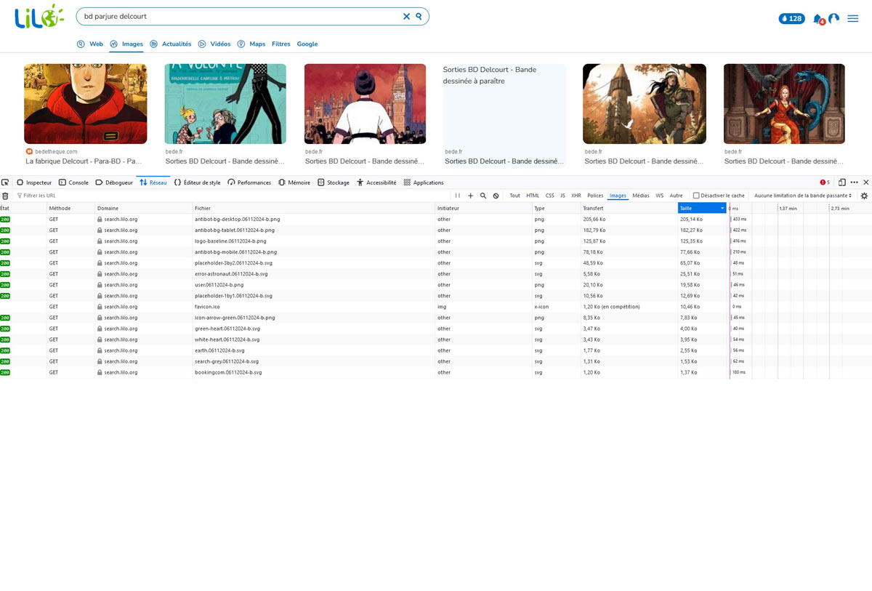Viewport: 872px width, 591px height.
Task: Filter requests by XHR
Action: 576,196
